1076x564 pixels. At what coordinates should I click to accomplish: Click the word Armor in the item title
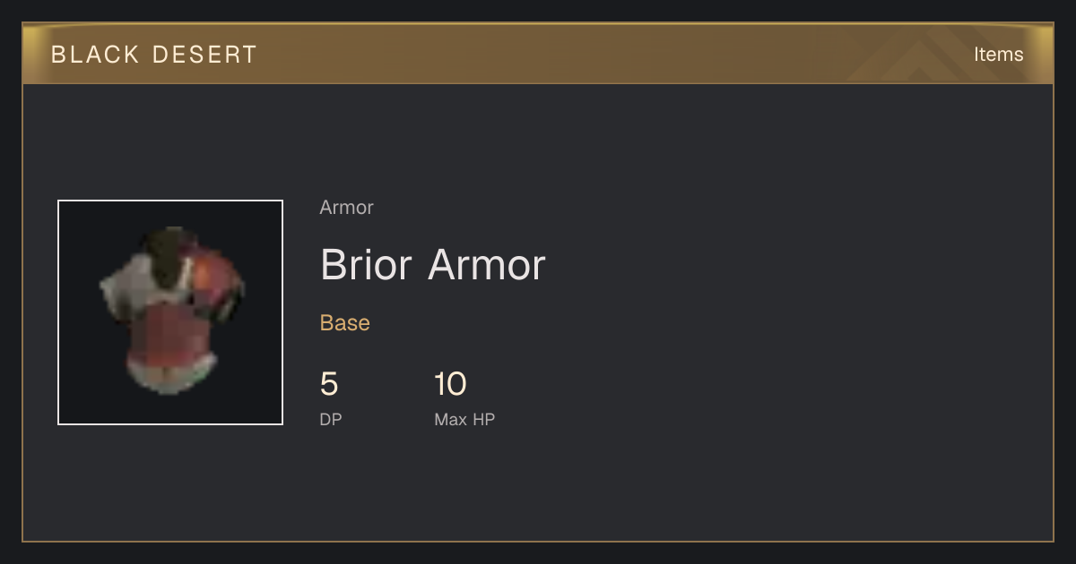[487, 265]
